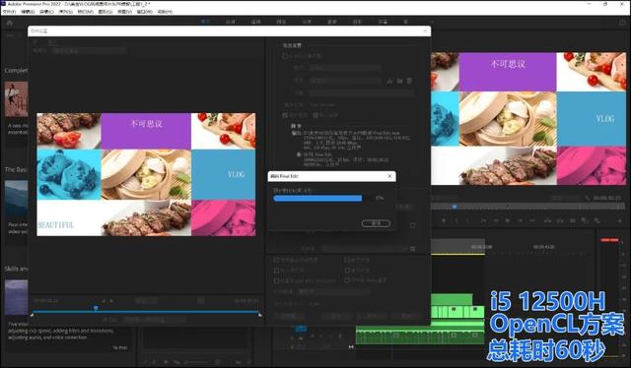Viewport: 631px width, 368px height.
Task: Open the Preset dropdown in export settings
Action: (345, 81)
